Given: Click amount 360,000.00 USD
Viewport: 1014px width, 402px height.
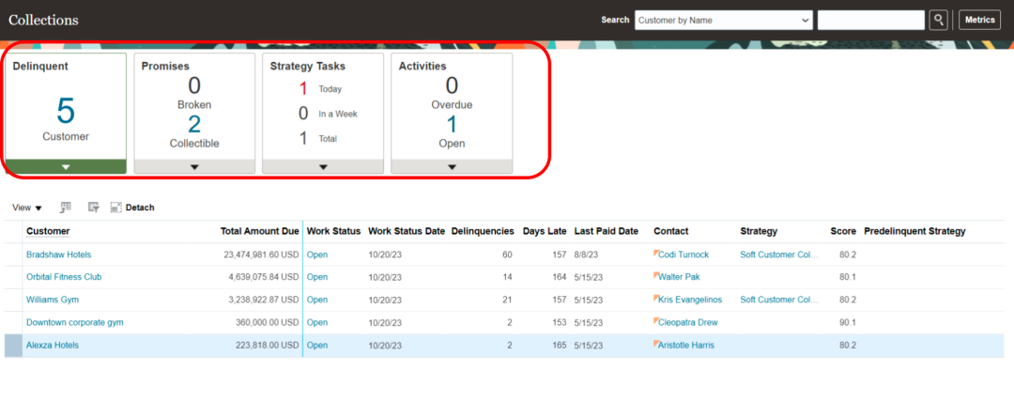Looking at the screenshot, I should pos(268,322).
